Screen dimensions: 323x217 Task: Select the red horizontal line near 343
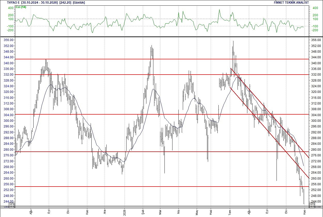[x=162, y=59]
